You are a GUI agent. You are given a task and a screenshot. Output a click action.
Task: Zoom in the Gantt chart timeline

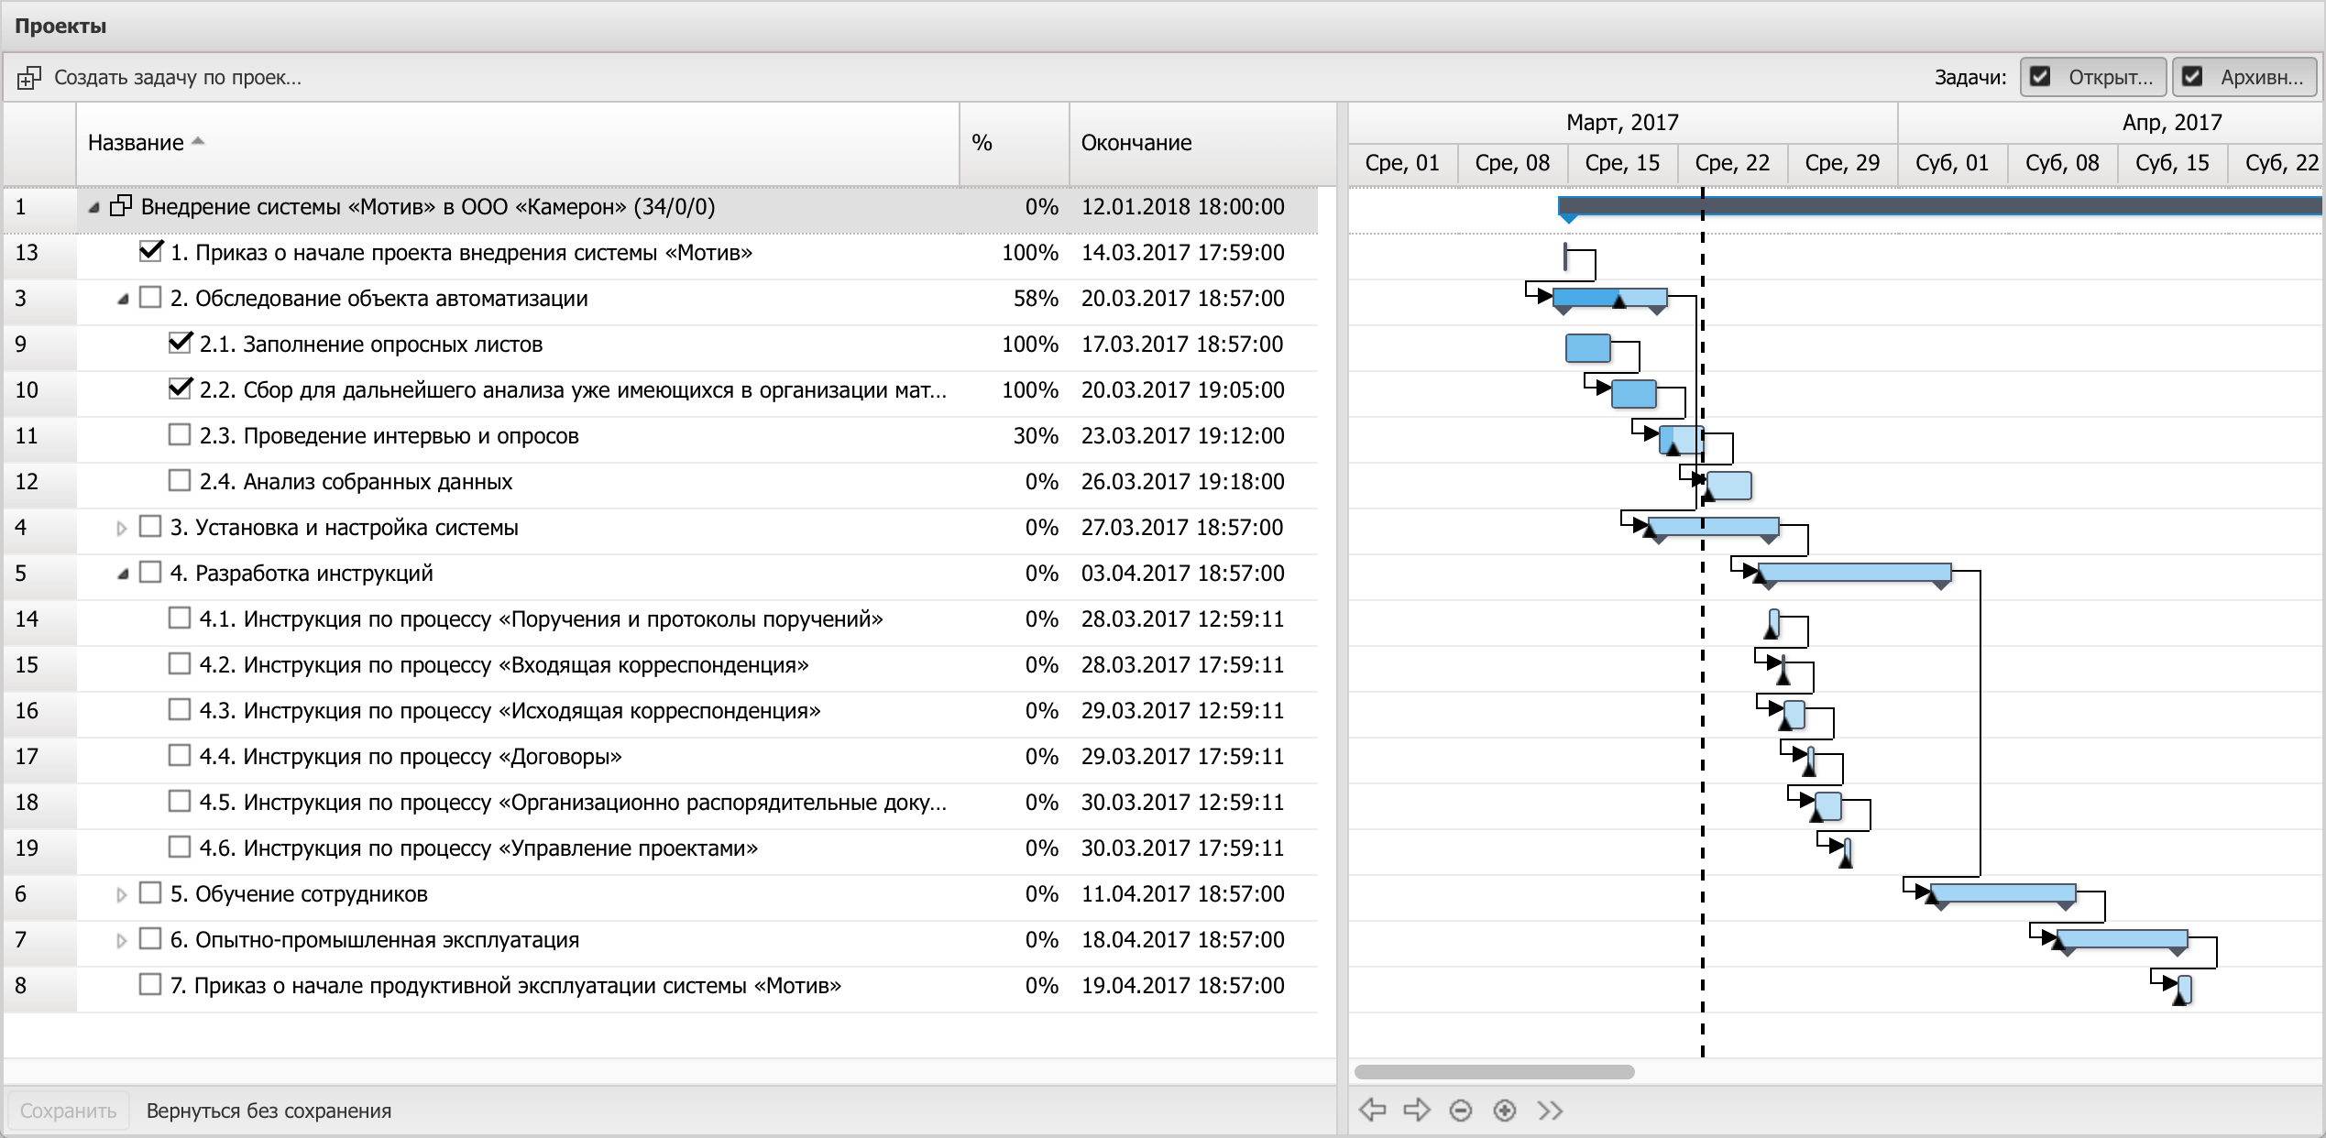[1505, 1111]
